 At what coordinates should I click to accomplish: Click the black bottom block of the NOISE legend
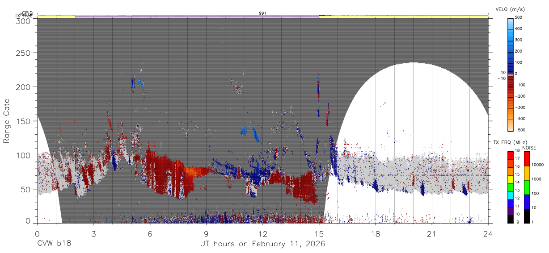pos(527,216)
